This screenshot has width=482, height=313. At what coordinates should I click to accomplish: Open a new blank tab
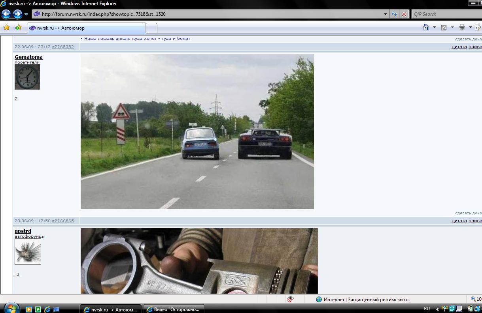[x=151, y=28]
